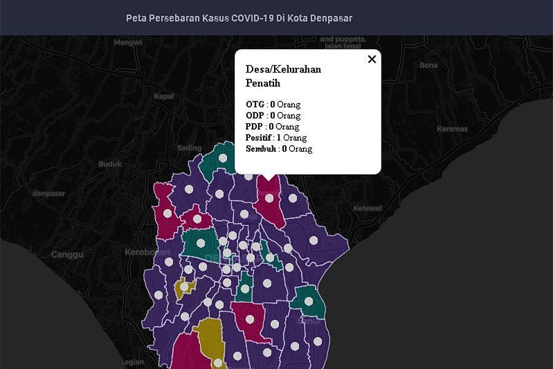Screen dimensions: 553x369
Task: Click marker in the south-central red region
Action: coord(251,320)
